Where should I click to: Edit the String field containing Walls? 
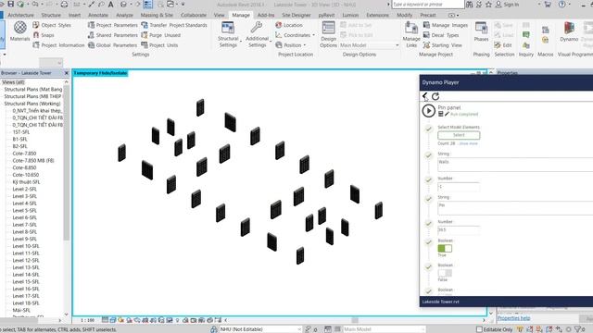(x=515, y=165)
